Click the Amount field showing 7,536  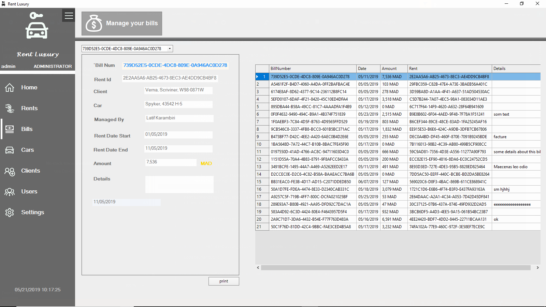[171, 162]
